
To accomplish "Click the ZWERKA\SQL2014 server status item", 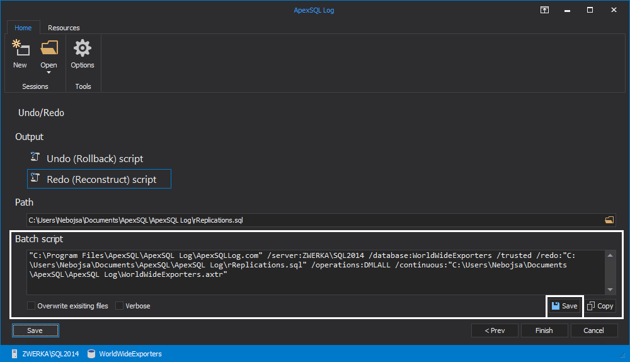I will pyautogui.click(x=45, y=354).
